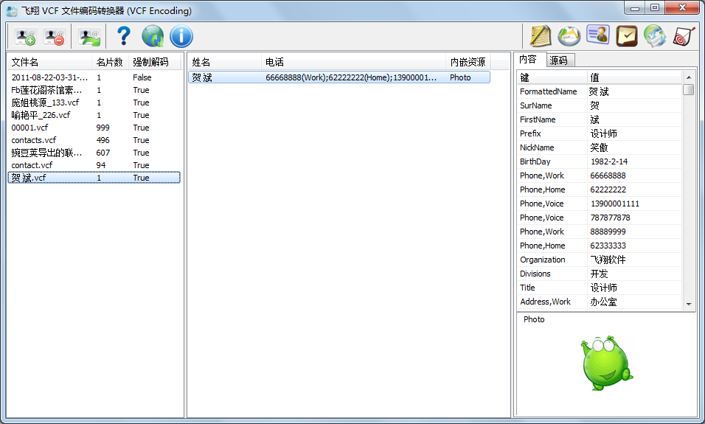Image resolution: width=705 pixels, height=424 pixels.
Task: Open the blue info about icon
Action: click(x=181, y=36)
